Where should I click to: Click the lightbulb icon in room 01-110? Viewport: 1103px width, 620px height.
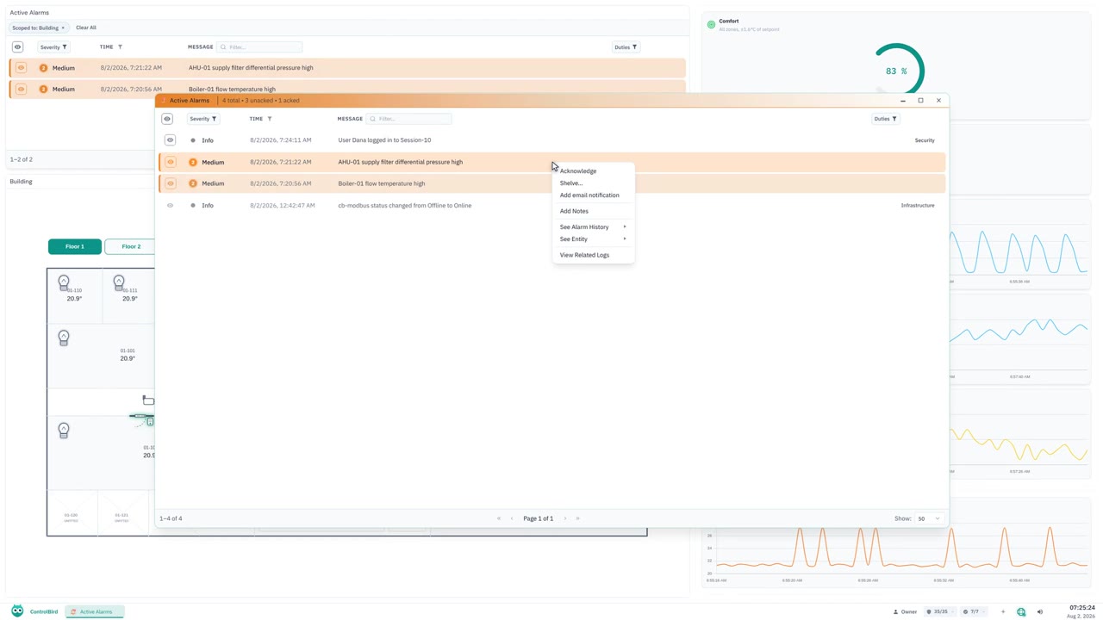point(63,282)
